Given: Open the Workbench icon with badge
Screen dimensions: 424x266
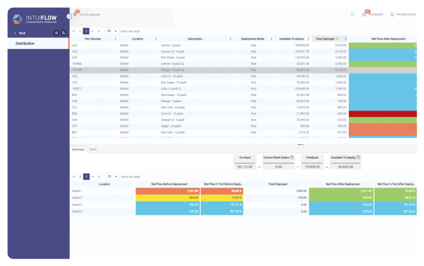Looking at the screenshot, I should tap(364, 15).
